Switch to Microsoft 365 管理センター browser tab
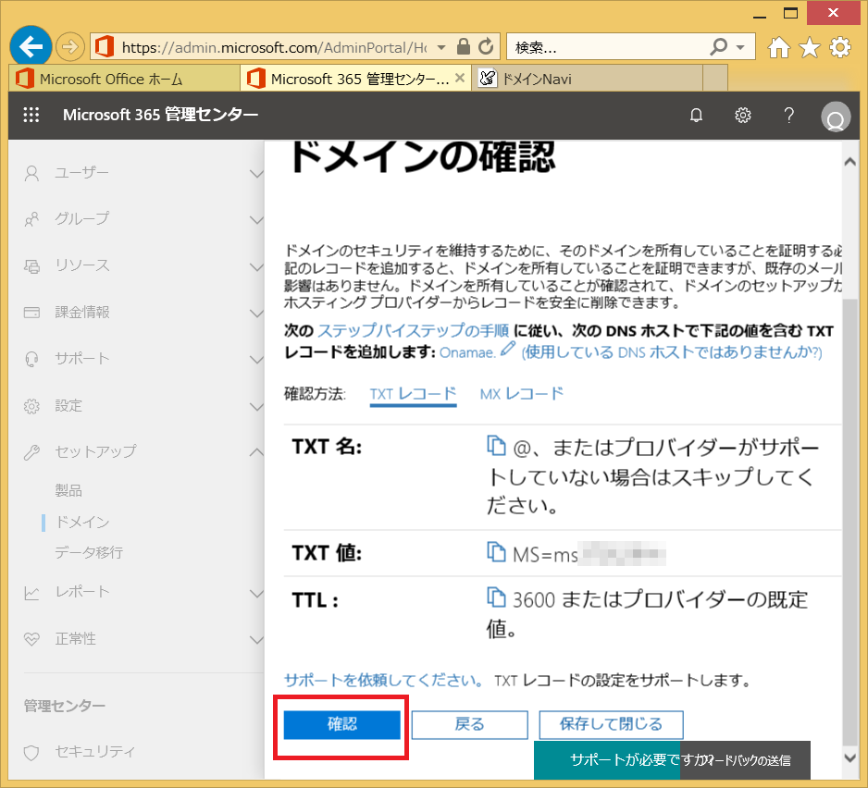 pos(355,79)
